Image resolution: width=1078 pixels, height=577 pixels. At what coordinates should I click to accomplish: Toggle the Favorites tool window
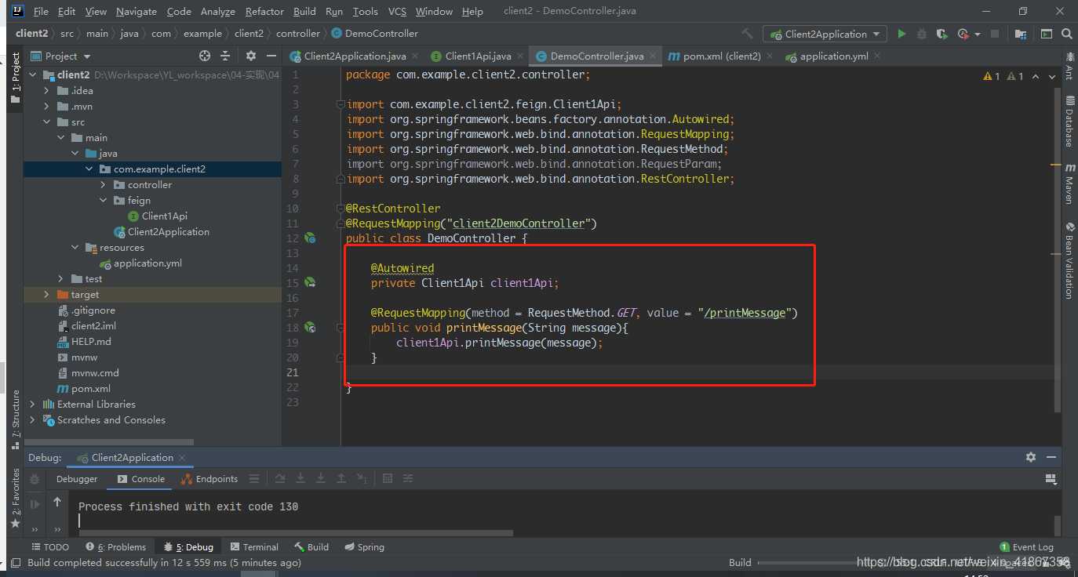pyautogui.click(x=16, y=498)
